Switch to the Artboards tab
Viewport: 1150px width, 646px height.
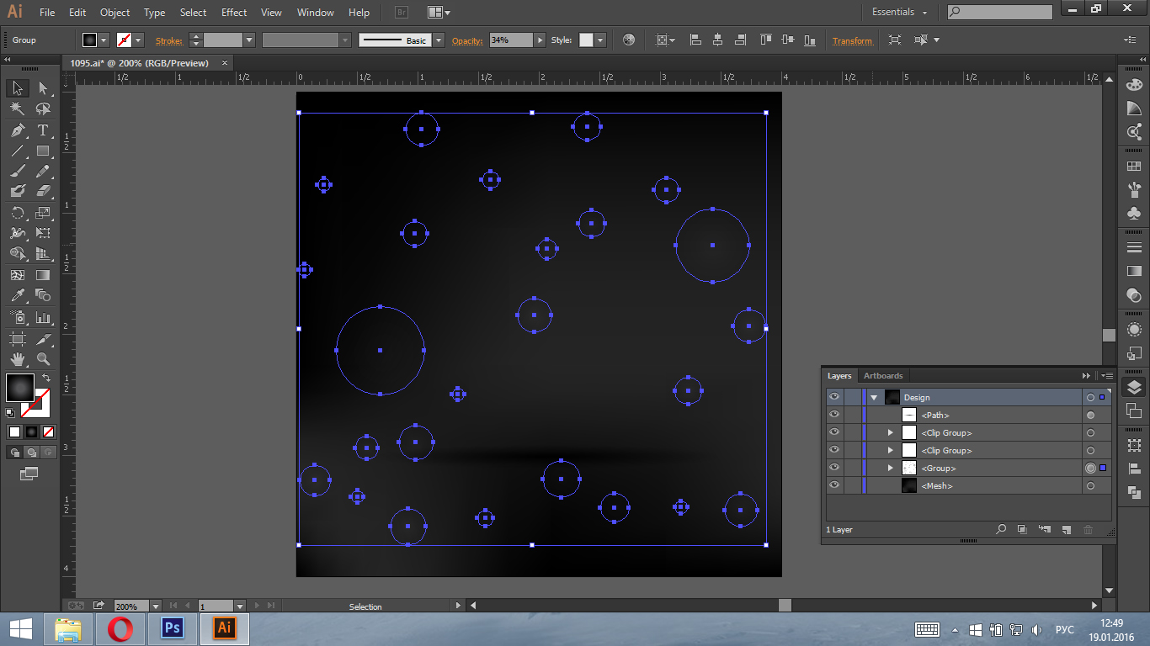coord(883,376)
